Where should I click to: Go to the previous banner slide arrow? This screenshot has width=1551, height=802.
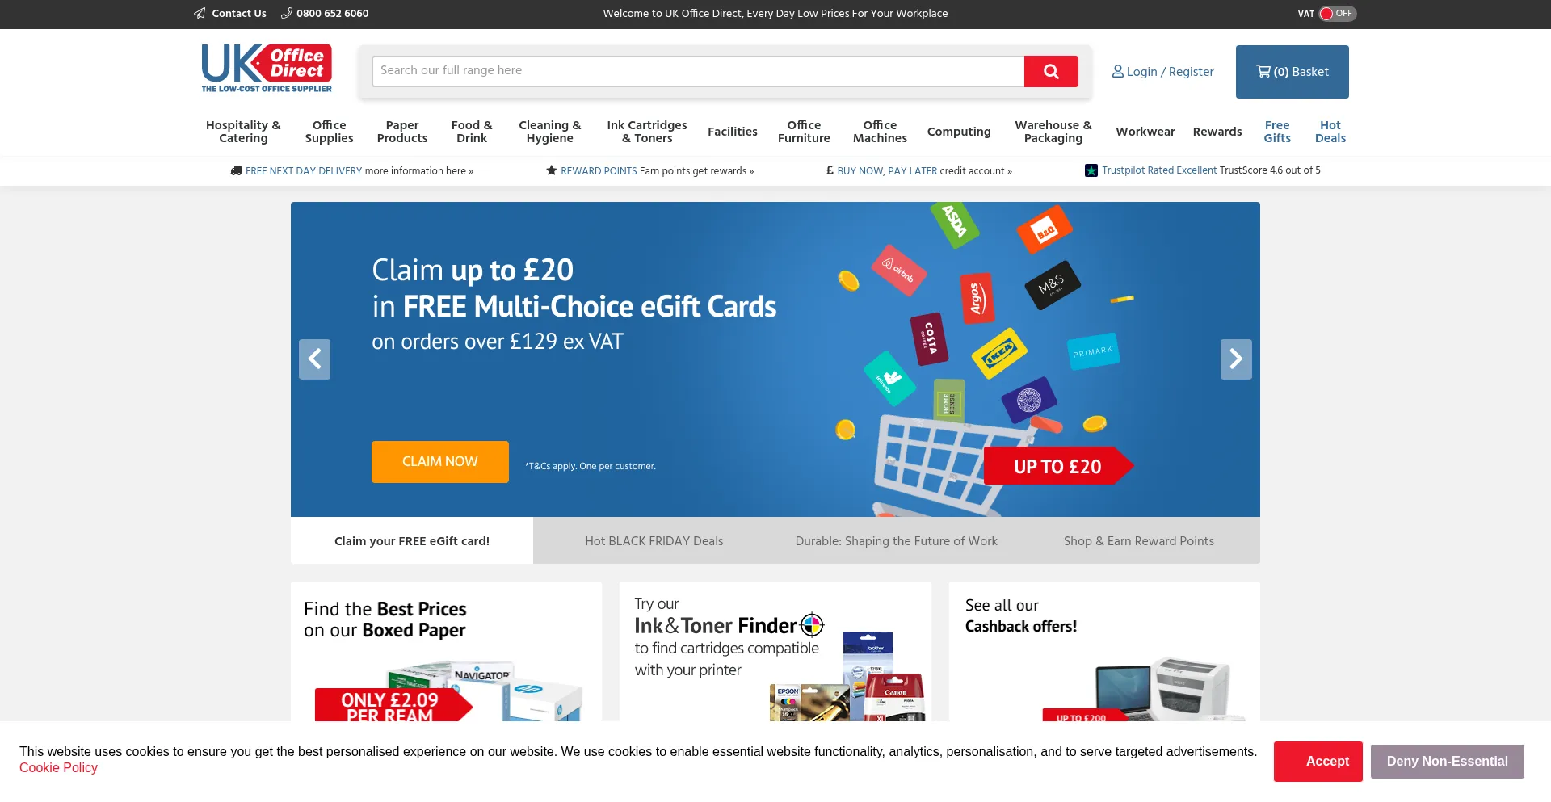click(314, 359)
